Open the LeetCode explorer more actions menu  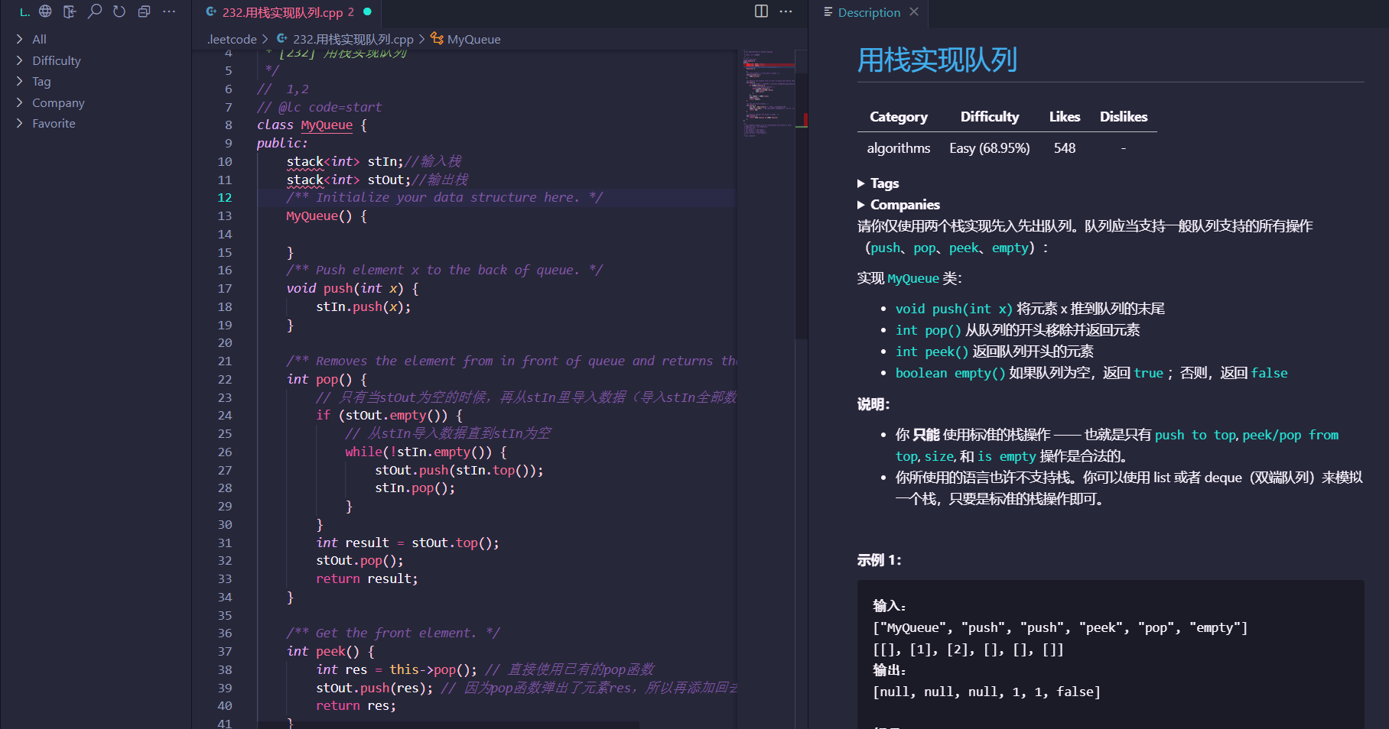169,11
